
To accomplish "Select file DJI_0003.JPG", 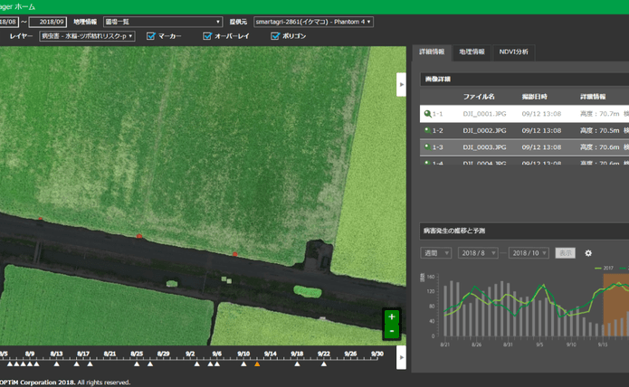I will [x=484, y=147].
